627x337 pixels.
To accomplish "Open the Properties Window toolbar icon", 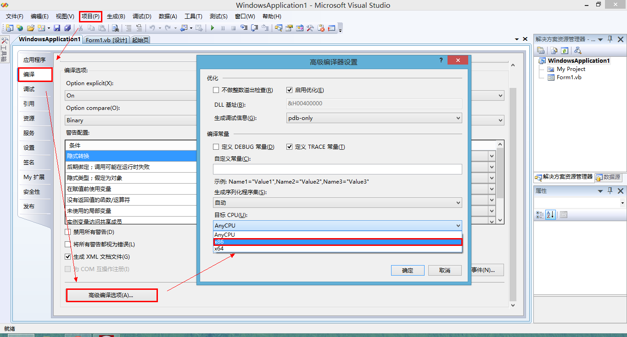I will point(289,28).
